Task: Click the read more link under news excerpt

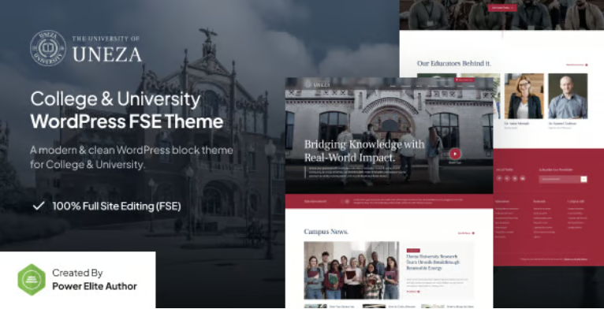Action: coord(413,292)
